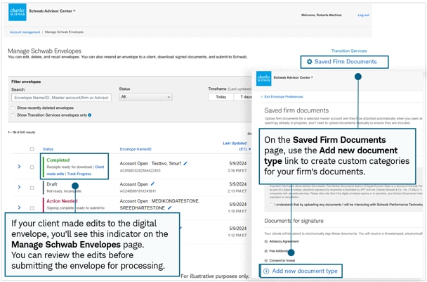Expand the Action Needed envelope row chevron
The height and width of the screenshot is (282, 427).
point(19,207)
